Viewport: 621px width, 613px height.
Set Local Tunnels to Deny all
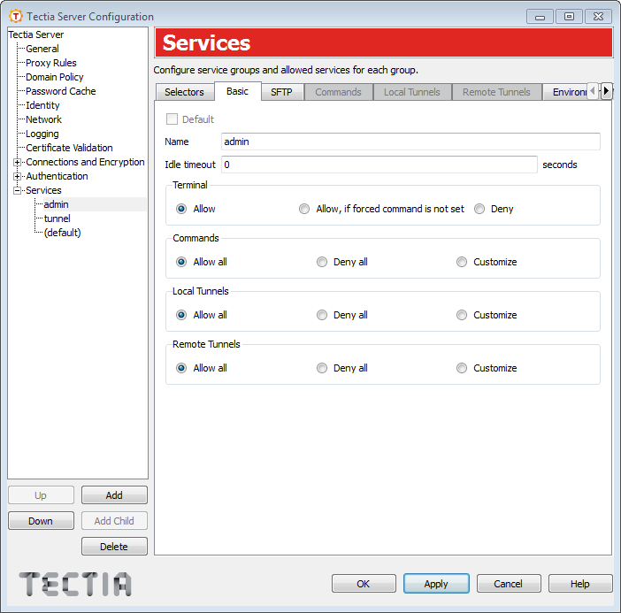pos(322,315)
